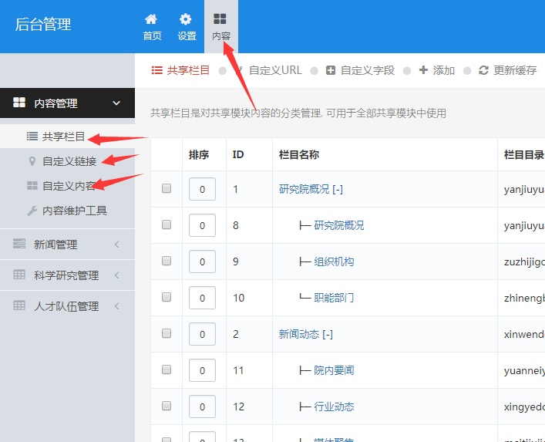Open the 添加 tab
Image resolution: width=545 pixels, height=442 pixels.
[437, 71]
